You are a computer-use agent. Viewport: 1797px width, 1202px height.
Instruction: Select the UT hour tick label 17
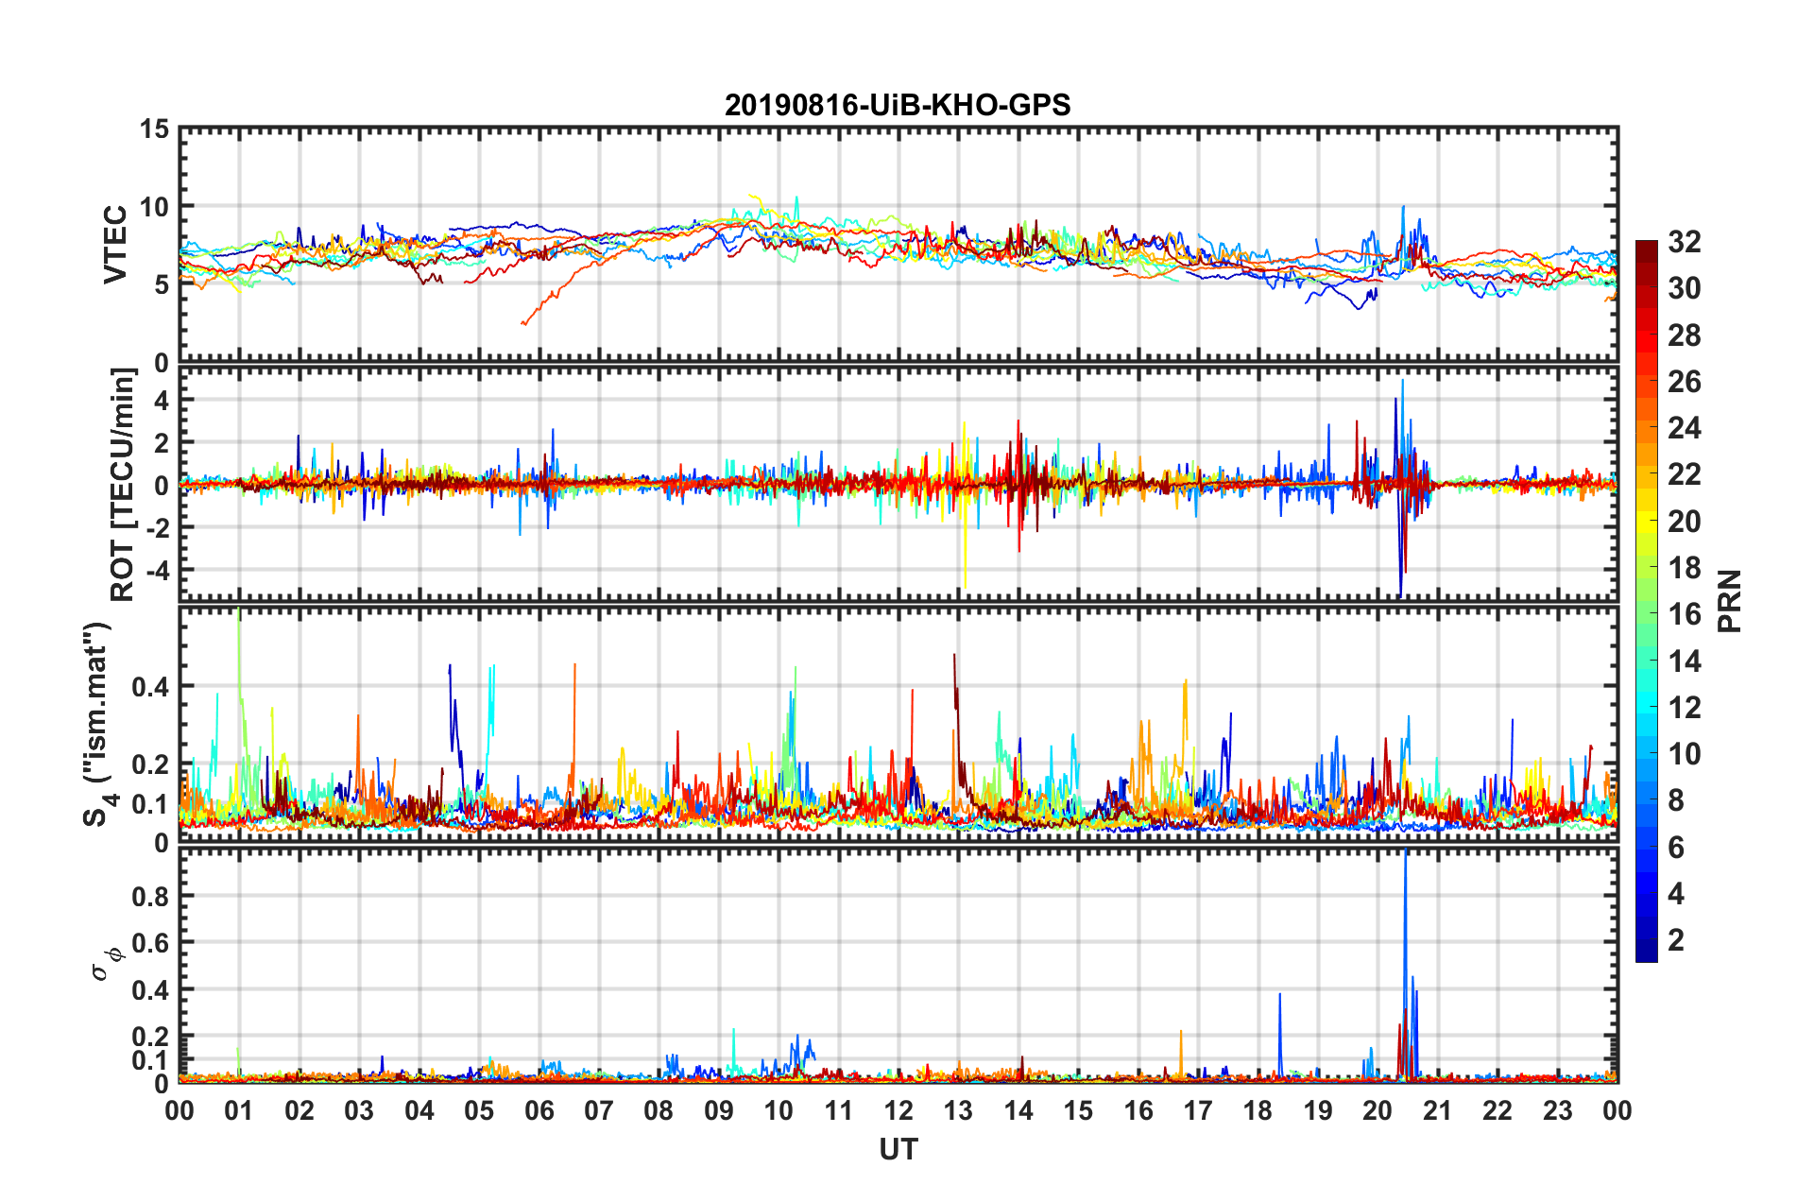tap(1198, 1110)
